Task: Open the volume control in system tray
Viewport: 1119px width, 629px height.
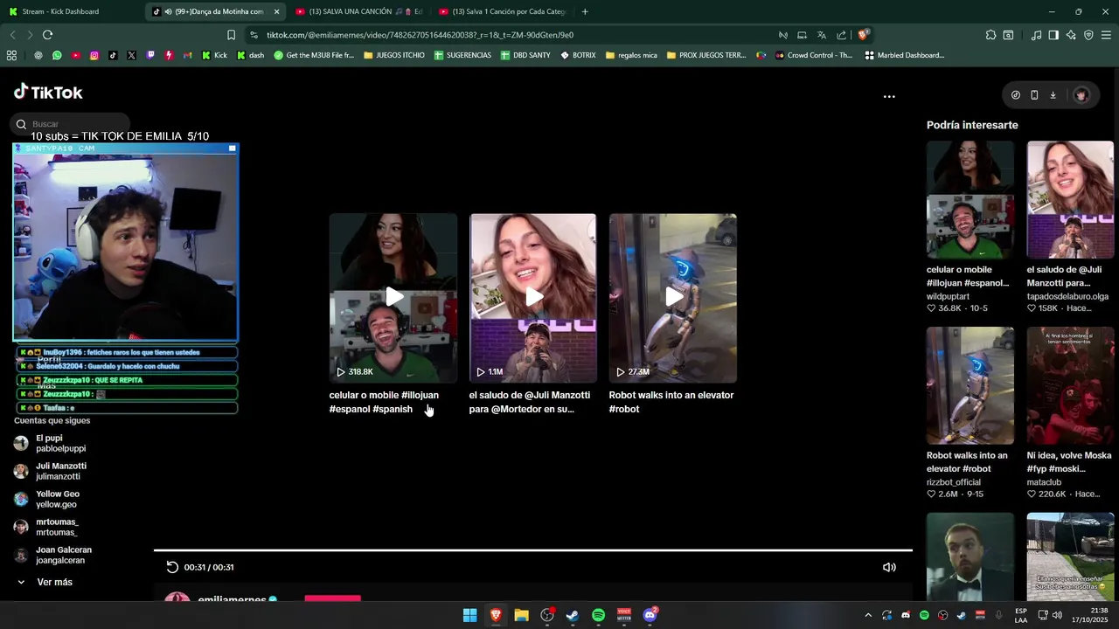Action: click(x=1057, y=615)
